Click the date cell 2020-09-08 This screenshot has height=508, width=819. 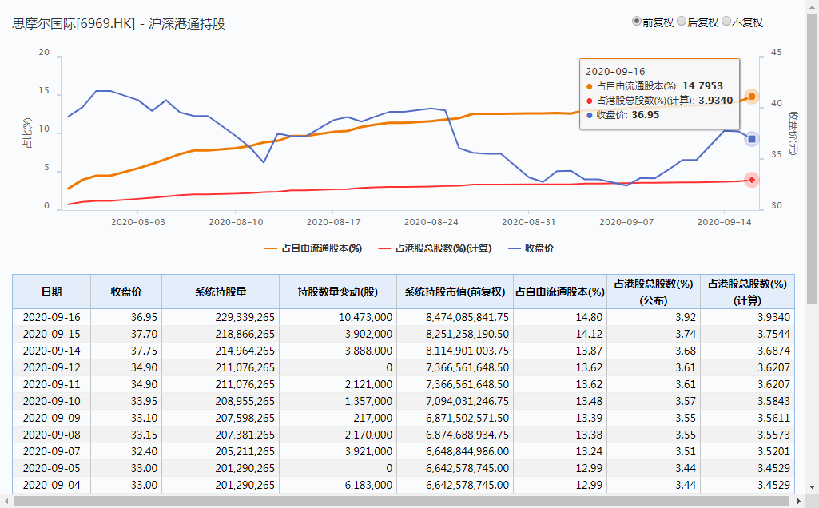(x=51, y=435)
